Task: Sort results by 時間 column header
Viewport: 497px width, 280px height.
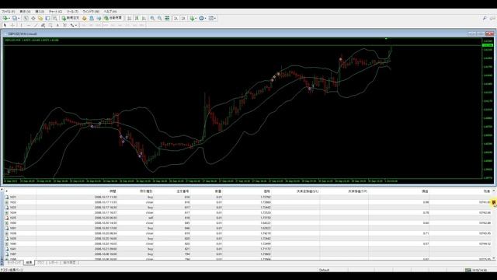Action: pos(113,191)
